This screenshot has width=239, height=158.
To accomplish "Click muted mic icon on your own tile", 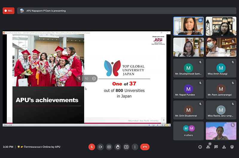I will [x=233, y=125].
